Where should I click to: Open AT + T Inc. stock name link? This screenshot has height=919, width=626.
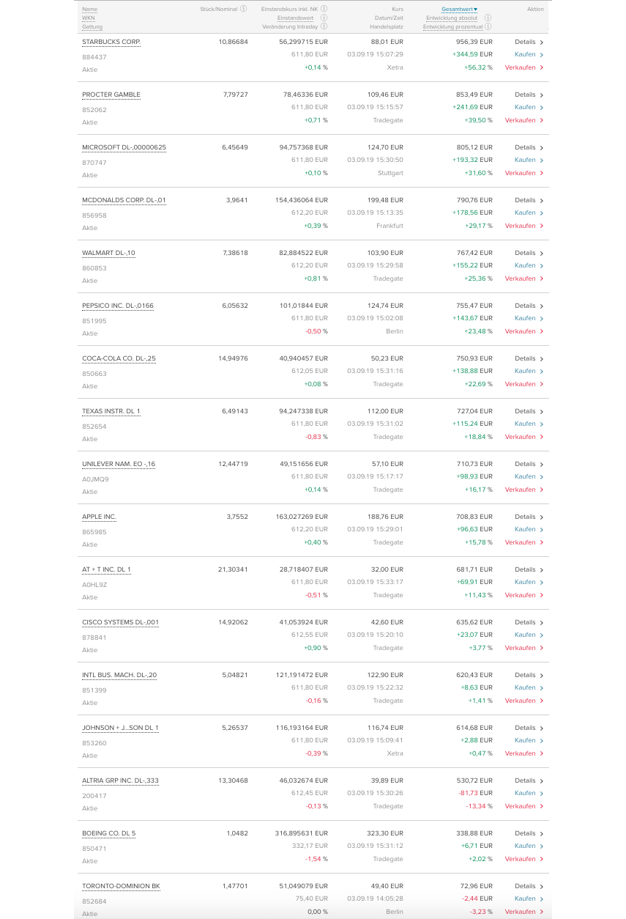[106, 569]
